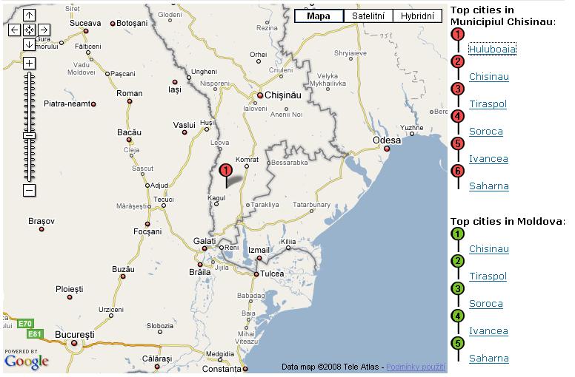The image size is (575, 377).
Task: Click green marker 2 beside Tiraspol
Action: tap(458, 261)
